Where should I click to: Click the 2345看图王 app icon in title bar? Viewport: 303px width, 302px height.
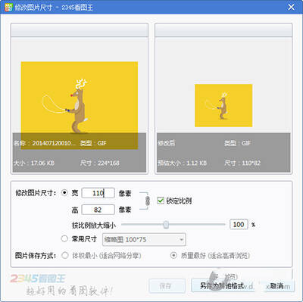8,7
